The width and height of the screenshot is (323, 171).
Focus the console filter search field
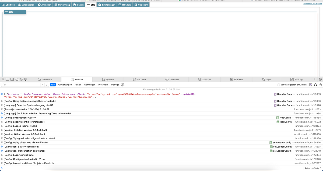(21, 85)
